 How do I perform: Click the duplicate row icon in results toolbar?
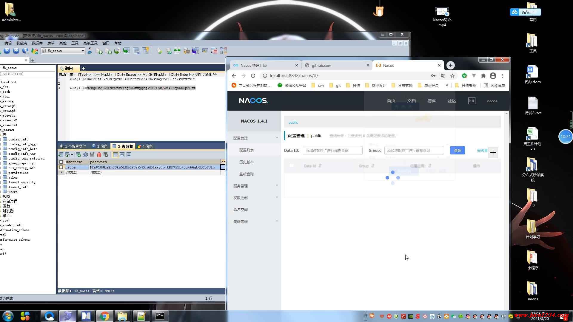pyautogui.click(x=85, y=155)
